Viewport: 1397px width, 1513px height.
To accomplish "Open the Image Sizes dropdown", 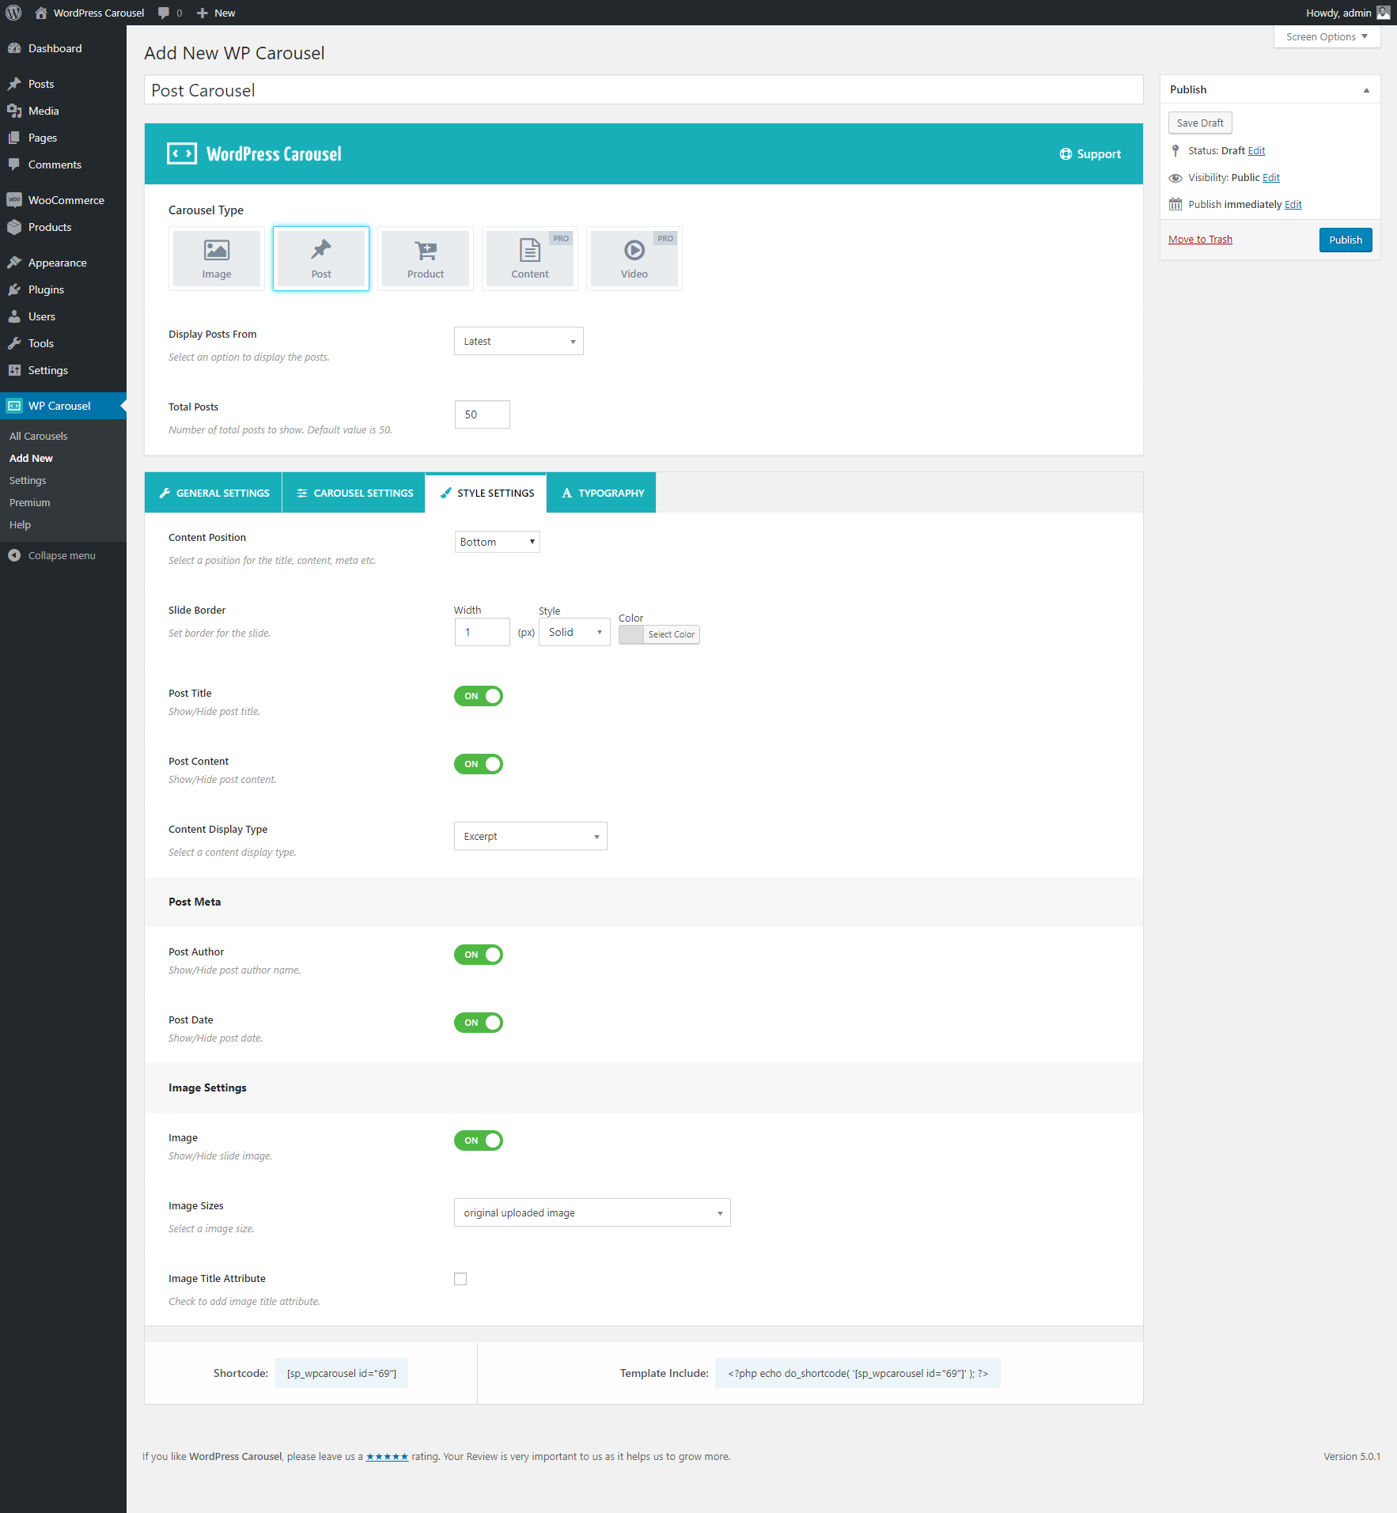I will coord(592,1212).
